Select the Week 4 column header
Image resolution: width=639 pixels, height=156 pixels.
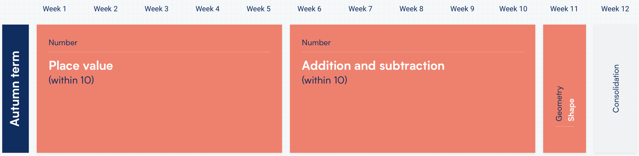[208, 9]
